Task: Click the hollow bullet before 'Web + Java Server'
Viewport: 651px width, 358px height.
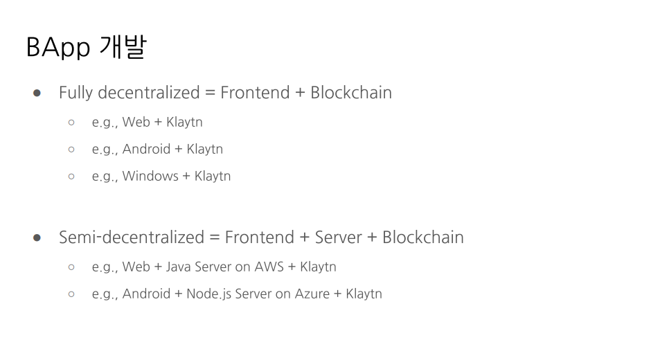Action: [x=71, y=267]
